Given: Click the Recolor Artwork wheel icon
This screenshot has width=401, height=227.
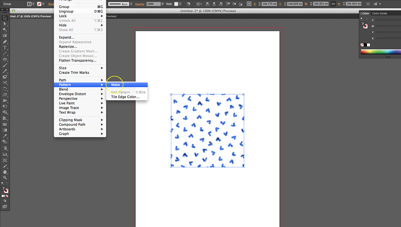Looking at the screenshot, I should 188,4.
